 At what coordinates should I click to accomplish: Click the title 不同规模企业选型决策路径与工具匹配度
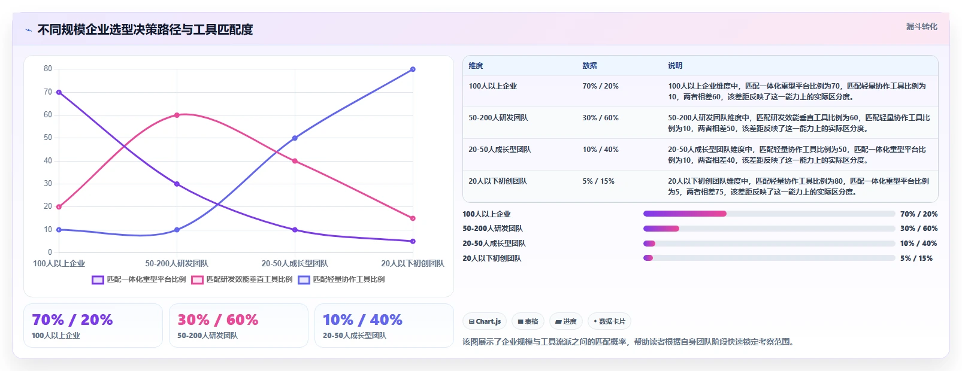click(145, 30)
